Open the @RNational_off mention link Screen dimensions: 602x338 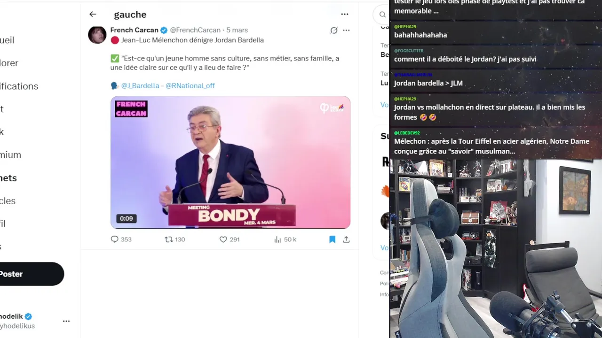point(190,86)
